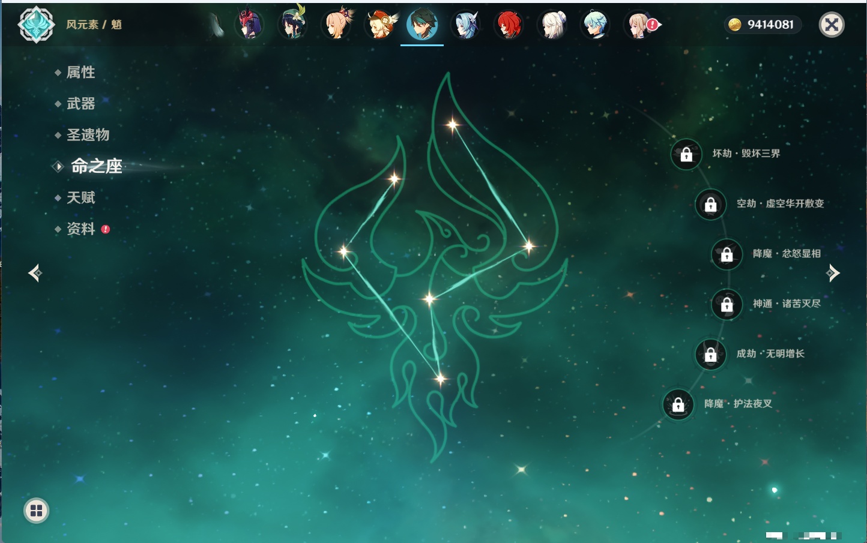The width and height of the screenshot is (867, 543).
Task: Open the grid menu button at bottom-left
Action: 36,511
